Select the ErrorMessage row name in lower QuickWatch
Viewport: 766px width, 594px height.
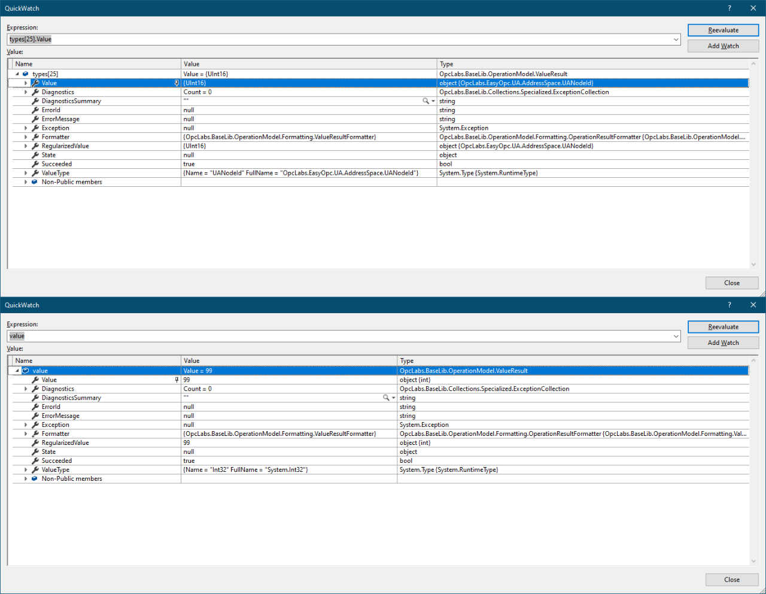pos(60,416)
